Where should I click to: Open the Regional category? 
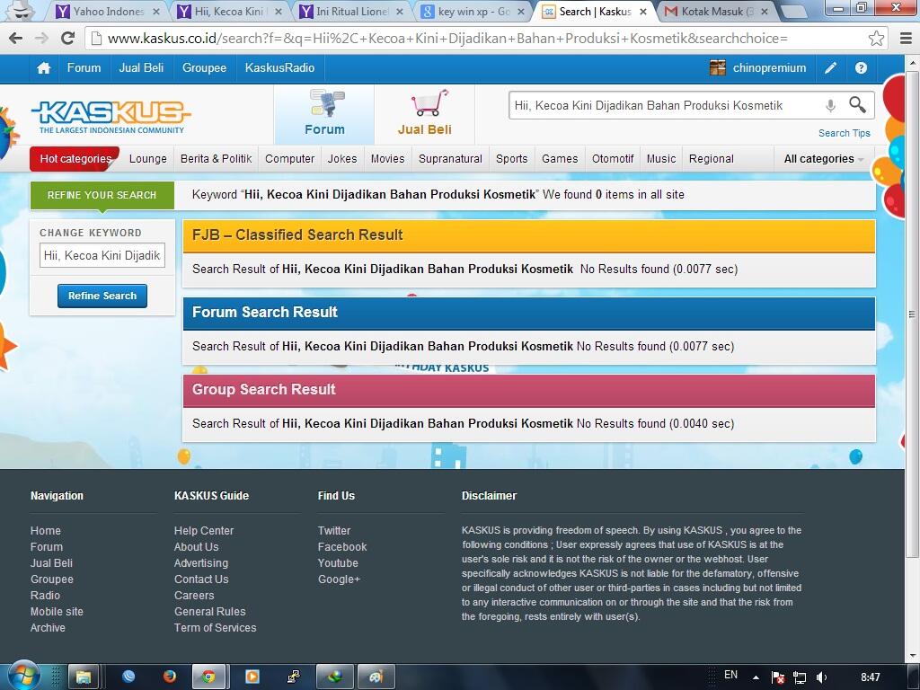coord(712,159)
